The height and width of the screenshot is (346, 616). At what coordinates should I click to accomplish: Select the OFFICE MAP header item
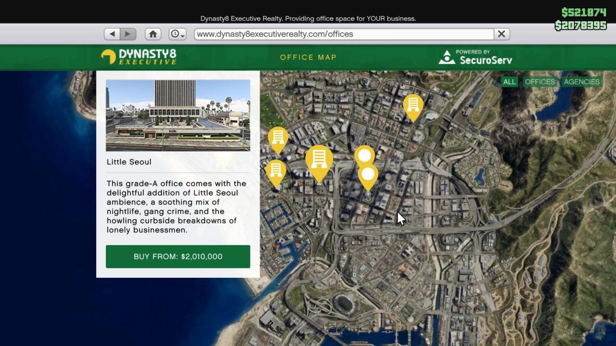[x=308, y=57]
